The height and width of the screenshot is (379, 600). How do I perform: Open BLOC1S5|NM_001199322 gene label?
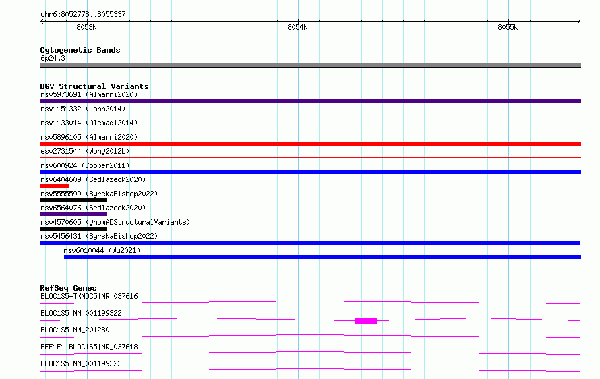[x=81, y=313]
